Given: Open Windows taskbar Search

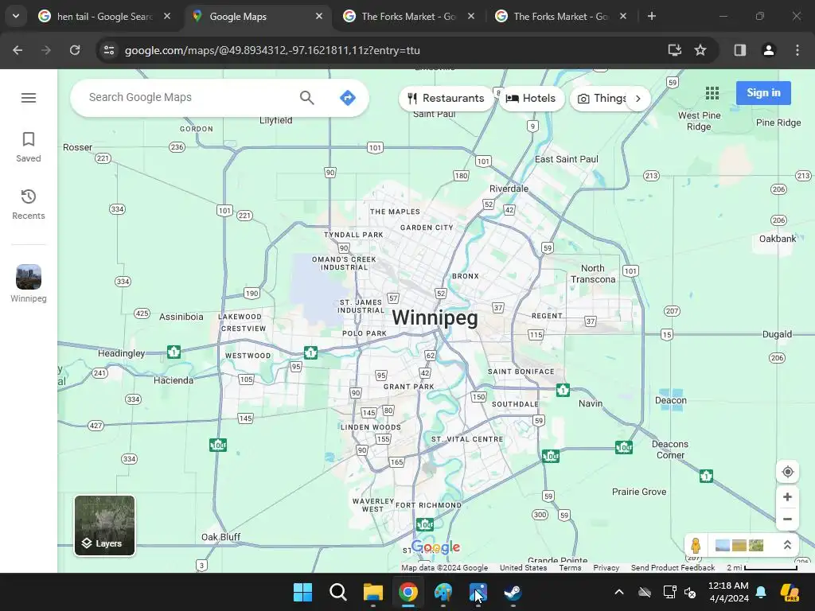Looking at the screenshot, I should [337, 592].
